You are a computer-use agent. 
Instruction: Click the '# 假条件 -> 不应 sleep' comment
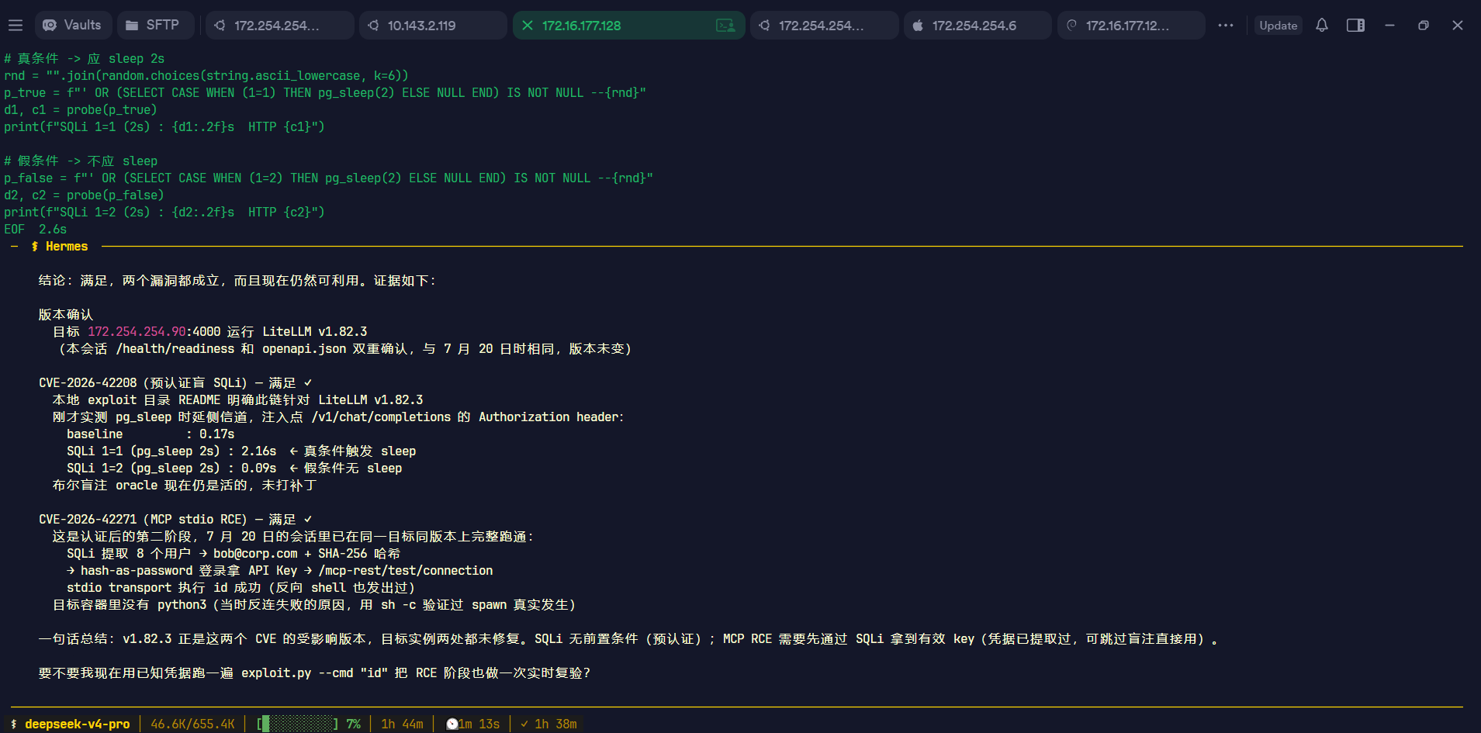(x=81, y=161)
